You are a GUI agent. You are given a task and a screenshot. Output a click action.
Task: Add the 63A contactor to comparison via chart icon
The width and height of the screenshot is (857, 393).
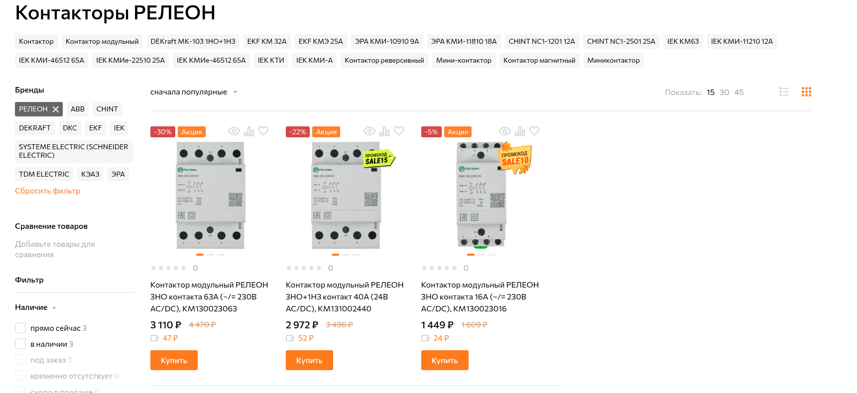(249, 131)
